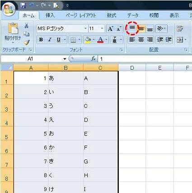The height and width of the screenshot is (193, 192).
Task: Click the cut scissors icon
Action: 26,25
